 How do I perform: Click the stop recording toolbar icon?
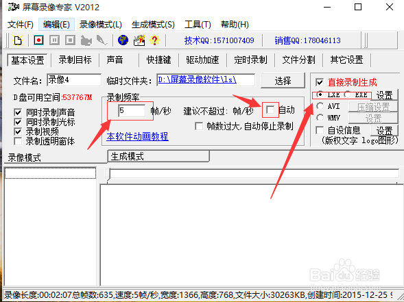(71, 40)
